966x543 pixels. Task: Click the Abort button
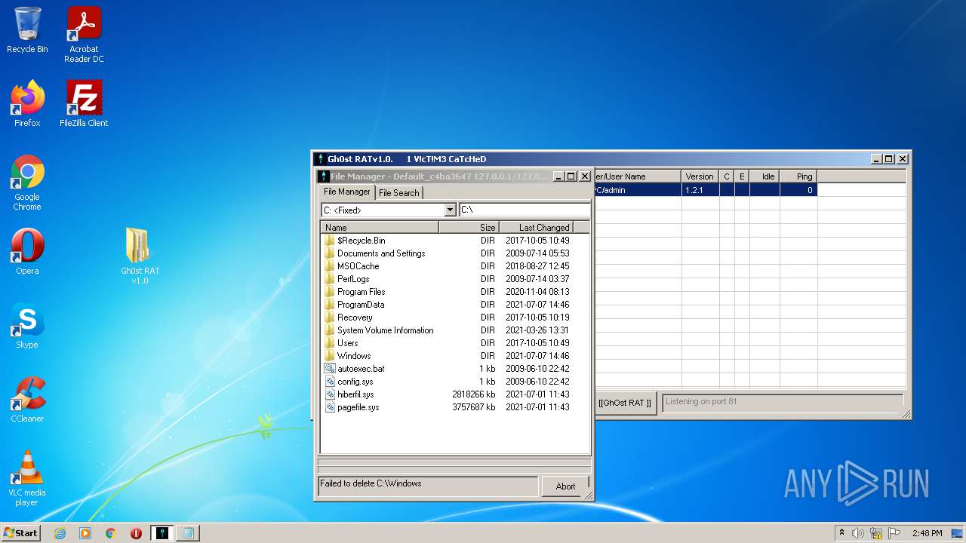click(x=565, y=486)
